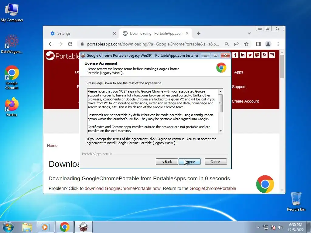Click inside the license agreement text box
311x233 pixels.
153,111
